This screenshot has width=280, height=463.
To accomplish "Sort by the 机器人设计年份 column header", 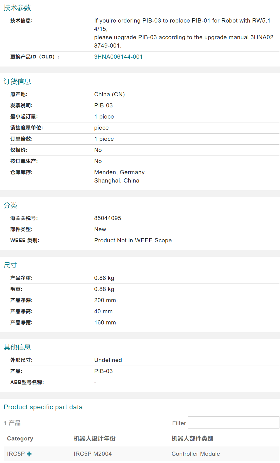I will pos(94,439).
